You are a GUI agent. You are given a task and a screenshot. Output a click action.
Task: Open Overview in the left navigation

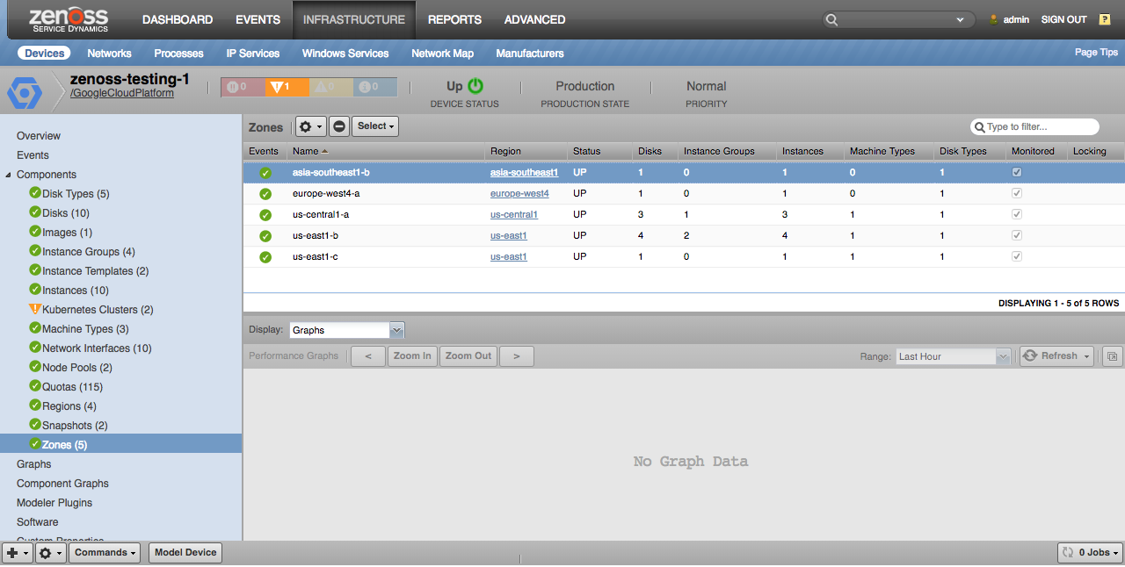39,136
